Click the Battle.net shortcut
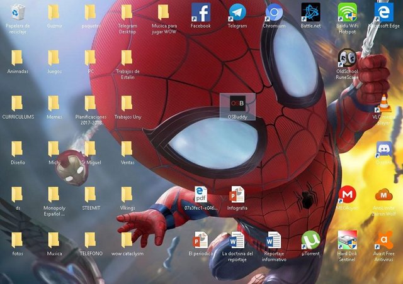The image size is (403, 284). coord(310,13)
